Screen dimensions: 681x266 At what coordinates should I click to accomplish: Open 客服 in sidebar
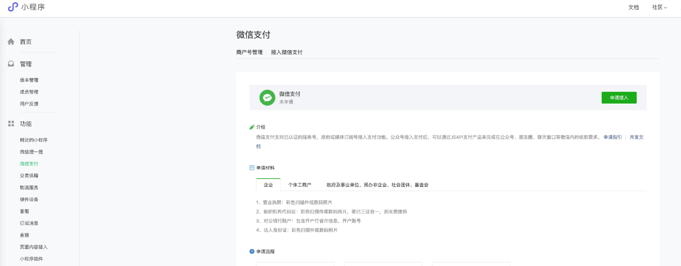click(24, 211)
